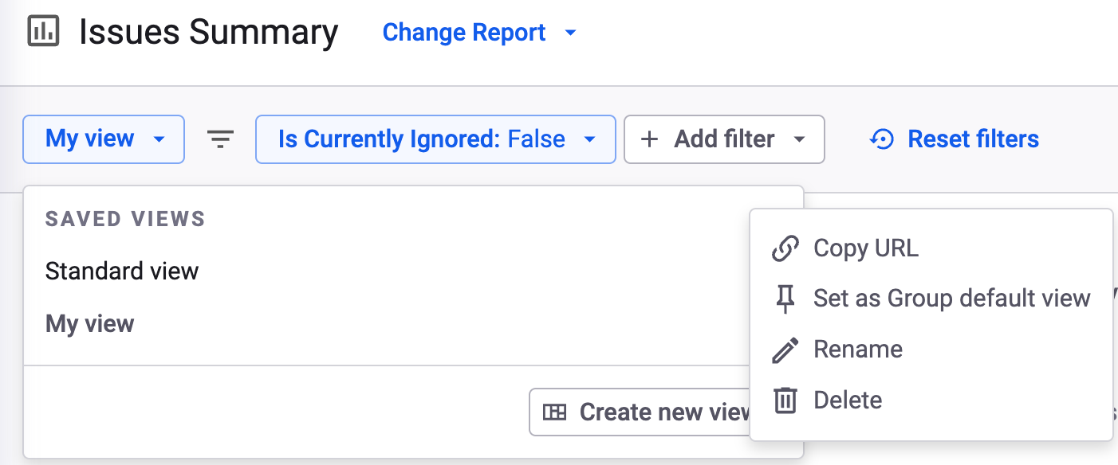
Task: Click the pin icon for Group default view
Action: [785, 299]
